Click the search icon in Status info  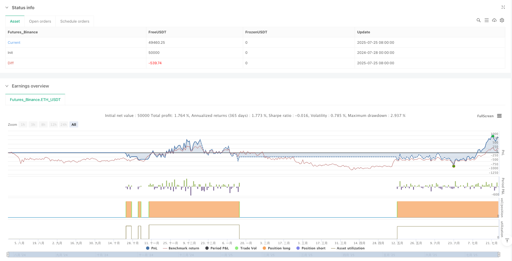[x=478, y=20]
